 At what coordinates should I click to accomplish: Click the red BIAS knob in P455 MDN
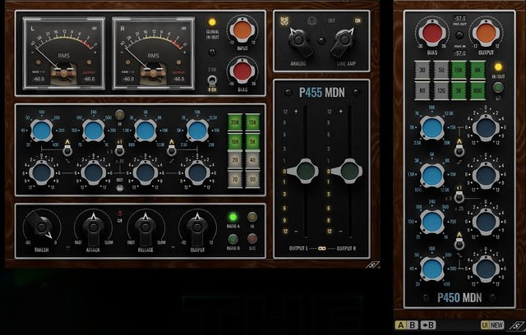(242, 71)
